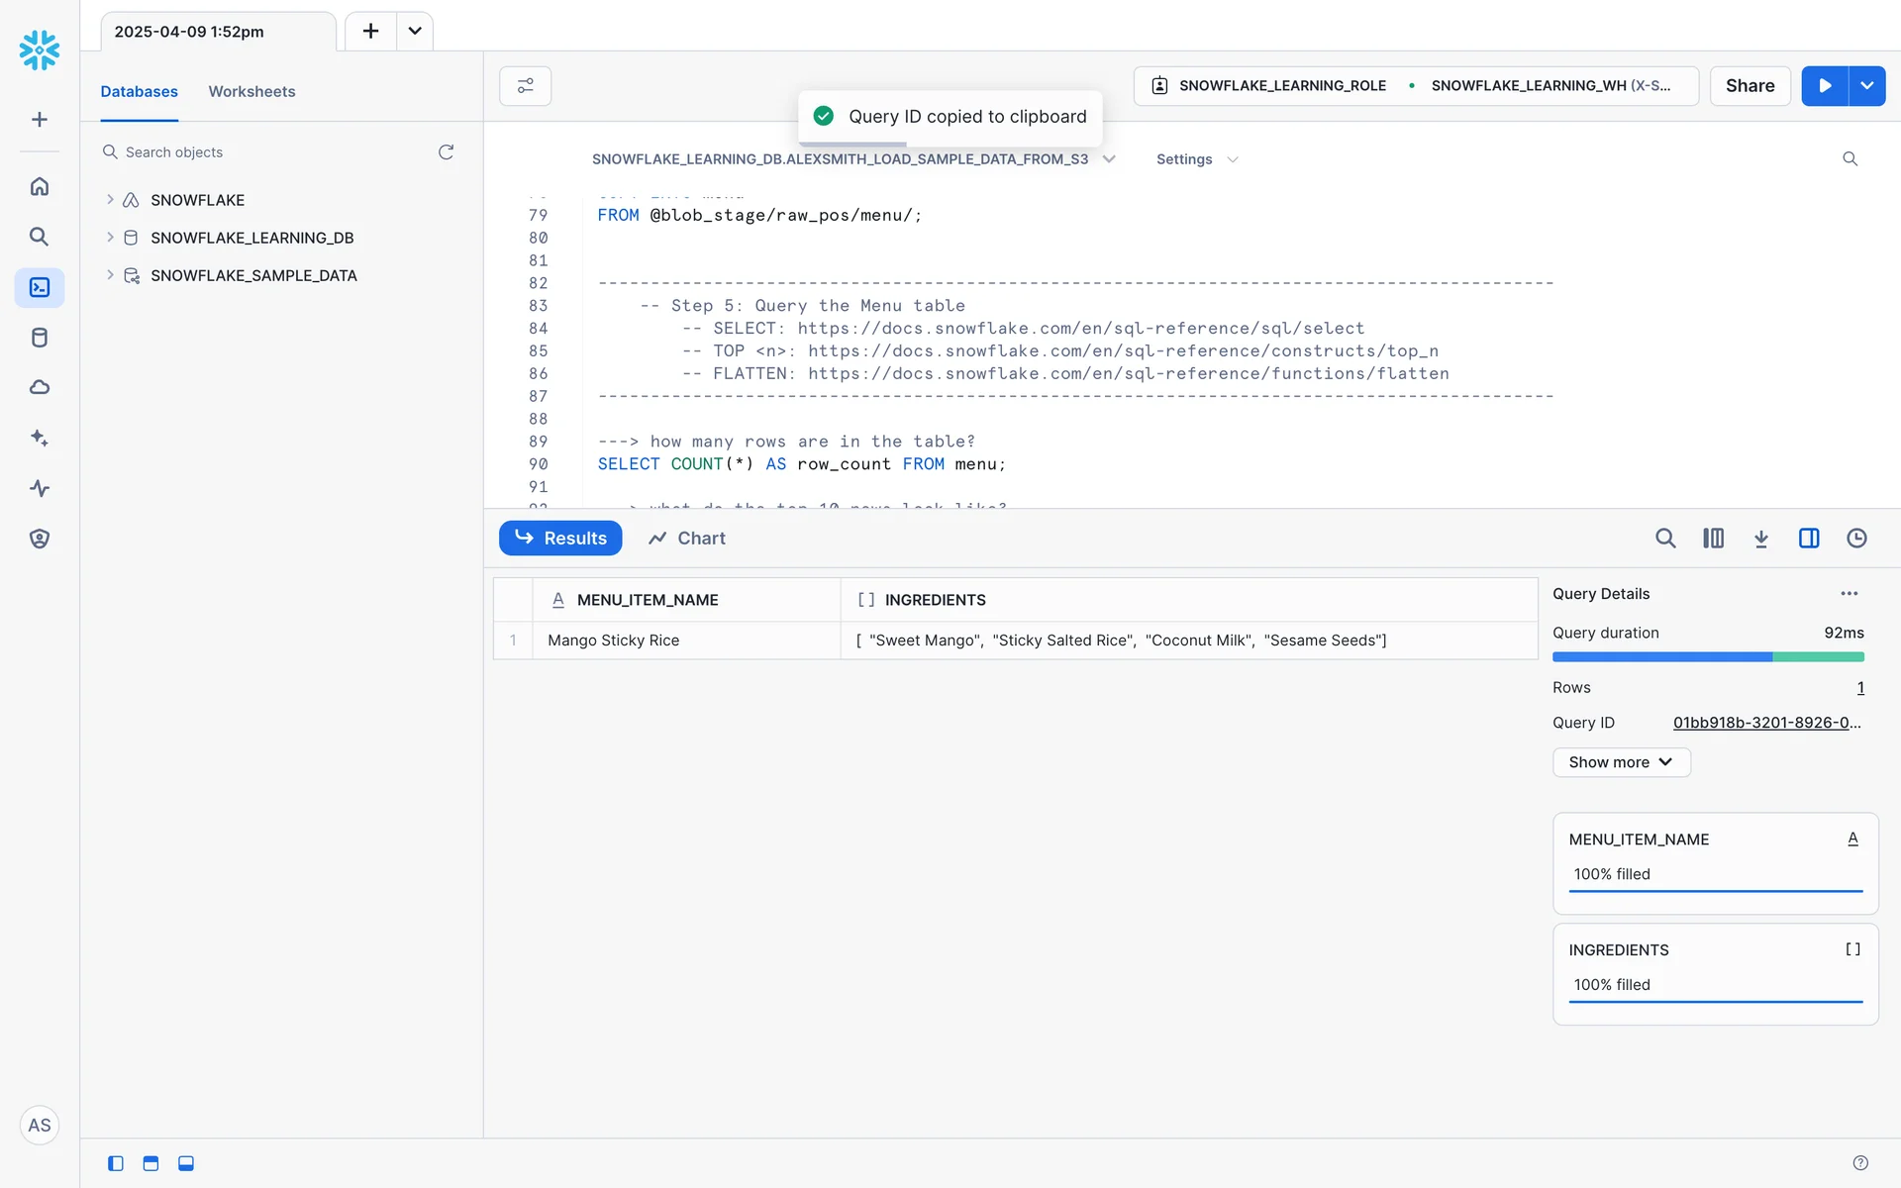Click the Search objects input field
Image resolution: width=1901 pixels, height=1188 pixels.
(267, 152)
